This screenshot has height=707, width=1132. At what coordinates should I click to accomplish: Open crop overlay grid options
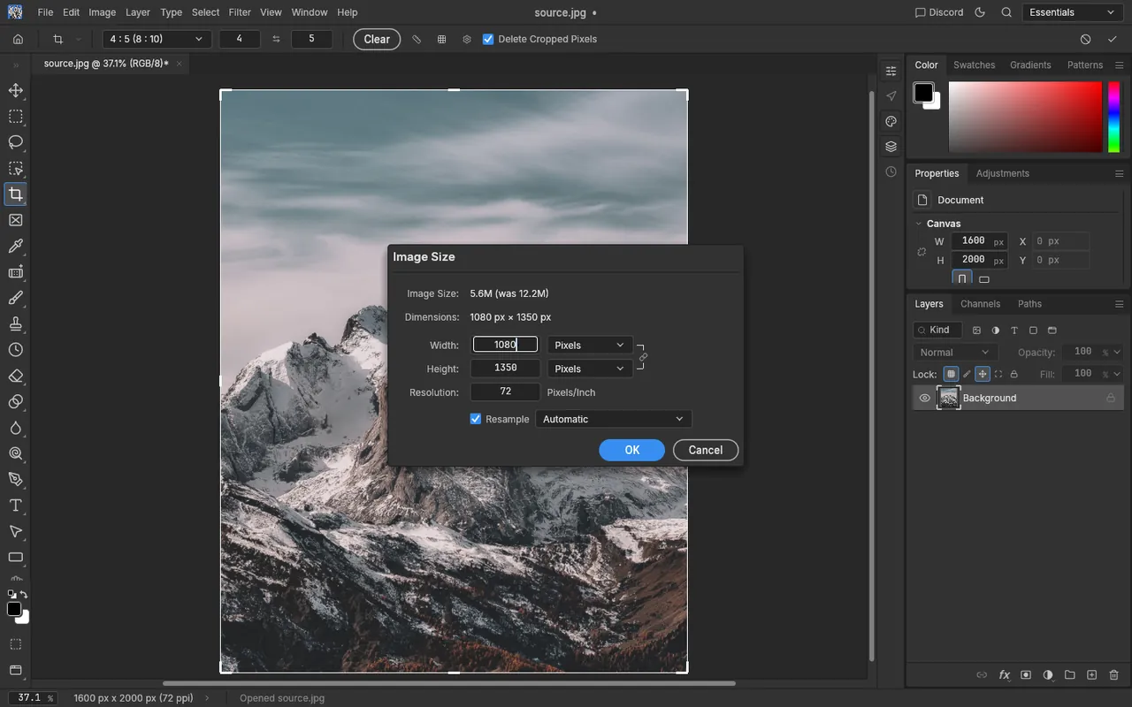pyautogui.click(x=441, y=39)
